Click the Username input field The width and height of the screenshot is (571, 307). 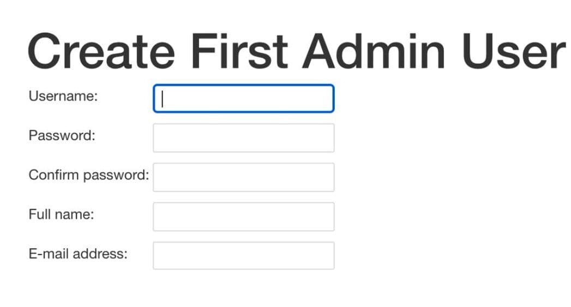[243, 99]
